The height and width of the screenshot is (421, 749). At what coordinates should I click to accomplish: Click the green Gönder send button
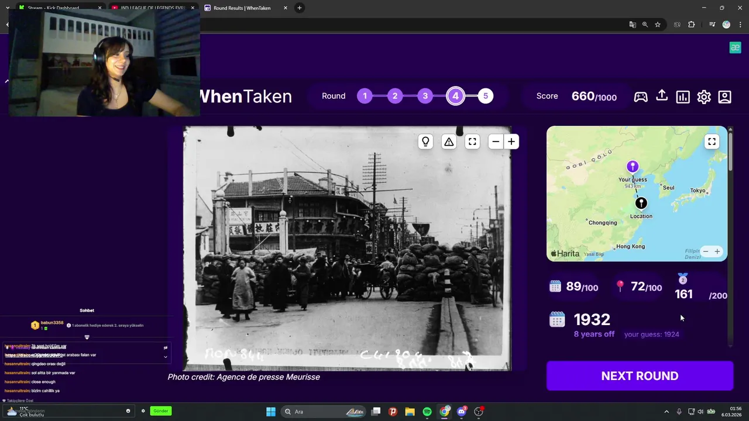[160, 411]
